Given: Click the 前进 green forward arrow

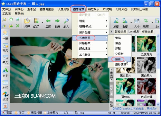Looking at the screenshot, I should [57, 21].
